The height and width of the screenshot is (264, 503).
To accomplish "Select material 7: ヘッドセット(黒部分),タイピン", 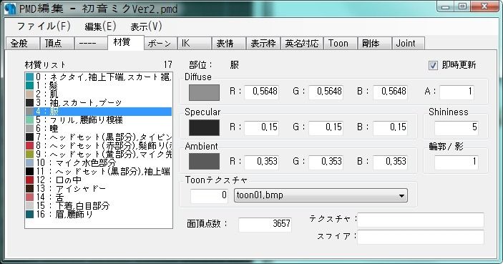I will (x=99, y=137).
